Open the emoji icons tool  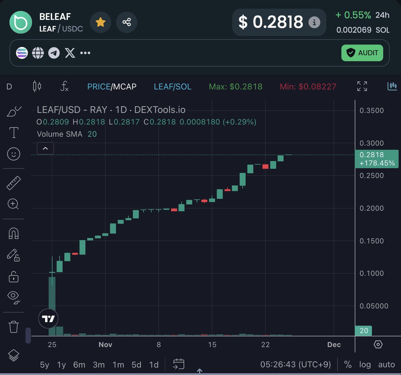click(x=14, y=154)
